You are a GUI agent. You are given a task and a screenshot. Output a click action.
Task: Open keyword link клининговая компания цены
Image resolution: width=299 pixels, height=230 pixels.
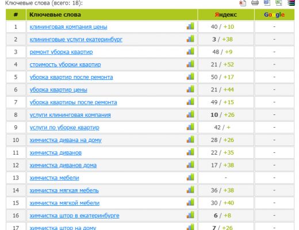point(68,27)
